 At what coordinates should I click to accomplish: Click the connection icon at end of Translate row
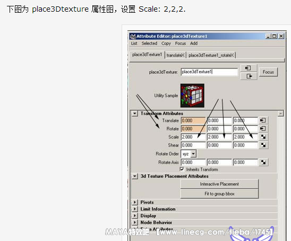click(263, 120)
